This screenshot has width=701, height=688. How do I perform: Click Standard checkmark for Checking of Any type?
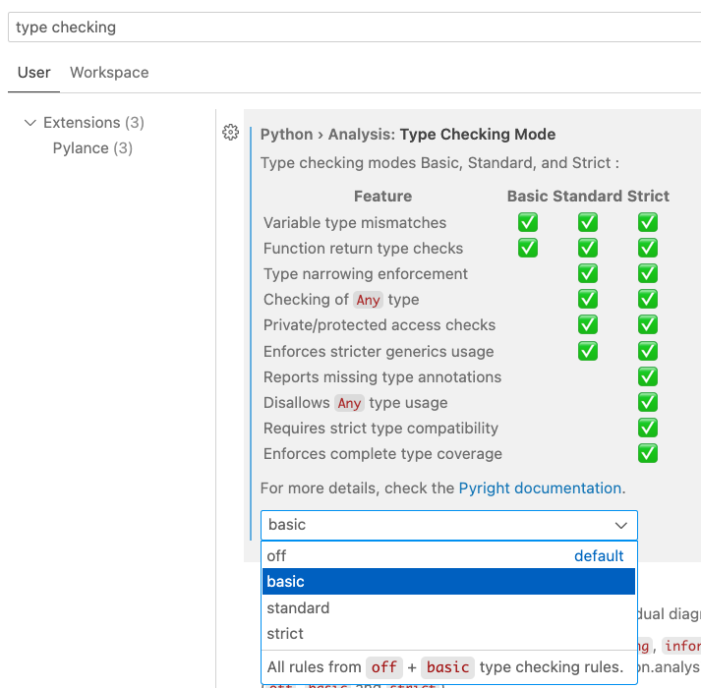point(588,300)
